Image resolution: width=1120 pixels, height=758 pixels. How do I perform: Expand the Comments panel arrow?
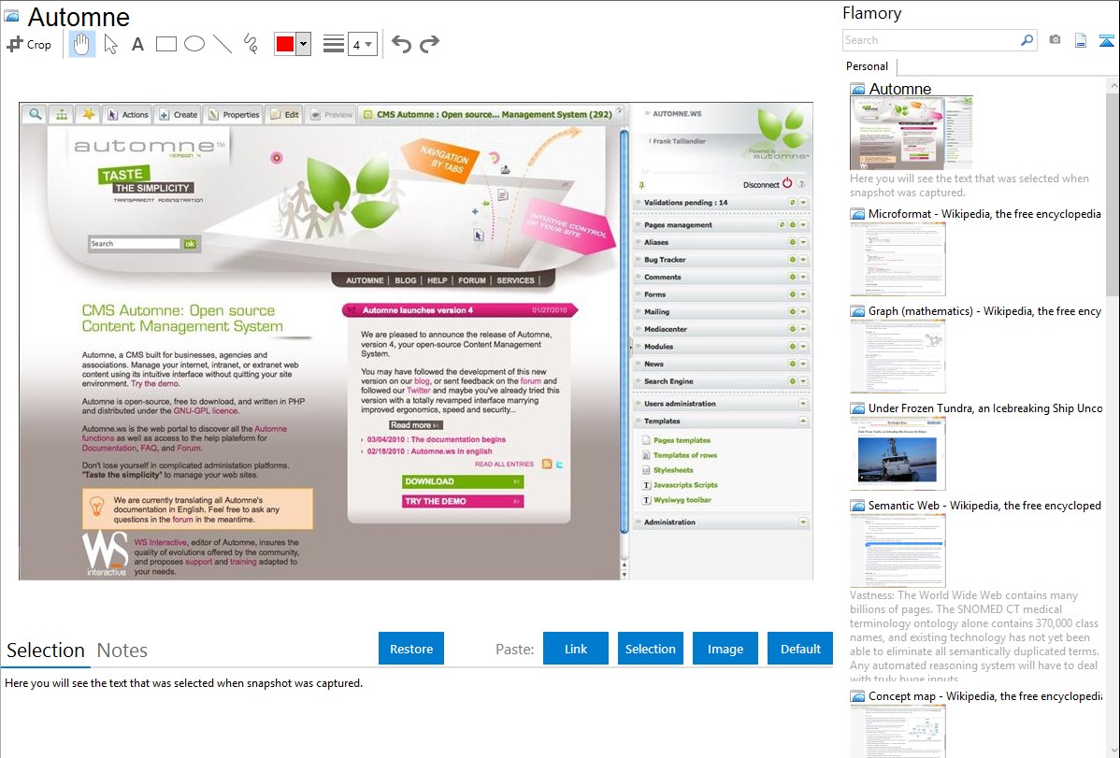click(x=804, y=278)
